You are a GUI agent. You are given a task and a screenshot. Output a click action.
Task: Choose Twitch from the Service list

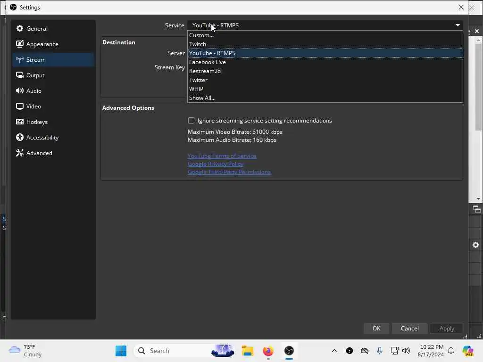pyautogui.click(x=325, y=44)
